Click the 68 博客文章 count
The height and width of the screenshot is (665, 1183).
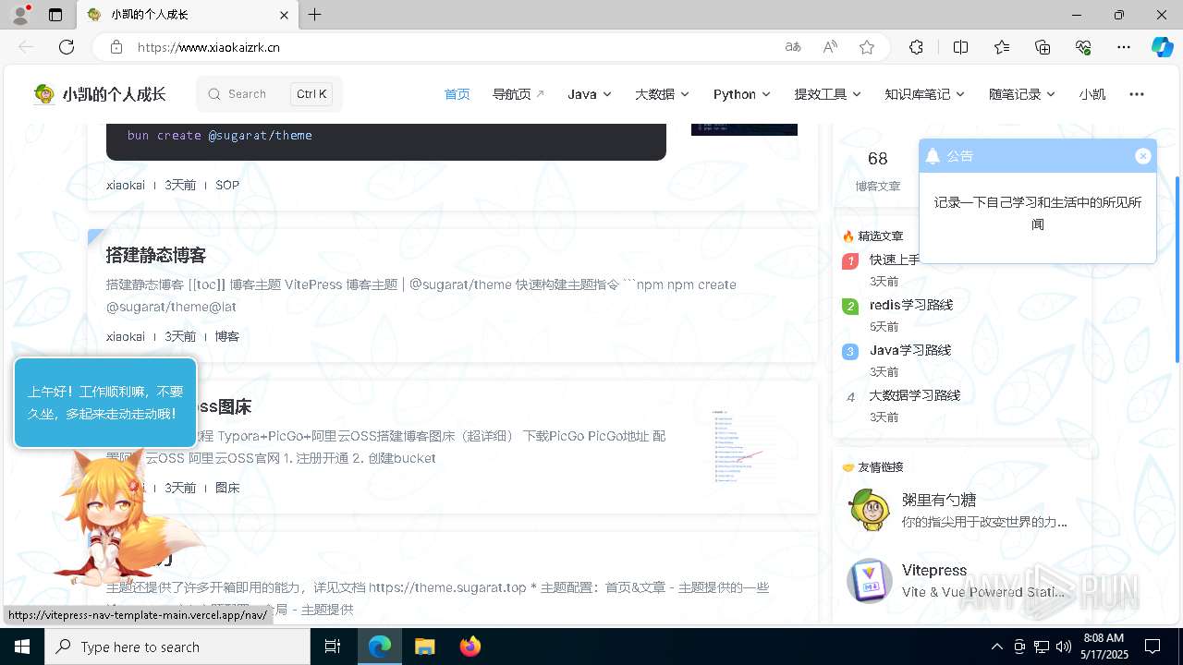click(x=878, y=171)
